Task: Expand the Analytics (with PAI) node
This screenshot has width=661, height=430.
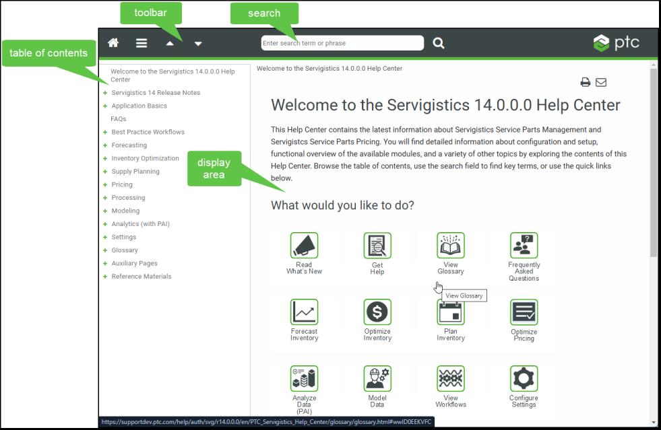Action: click(x=105, y=224)
